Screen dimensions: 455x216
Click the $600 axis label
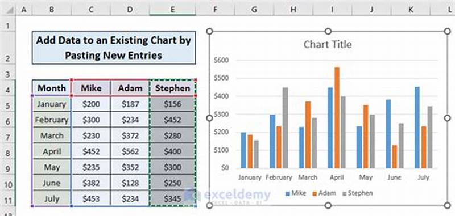[221, 60]
